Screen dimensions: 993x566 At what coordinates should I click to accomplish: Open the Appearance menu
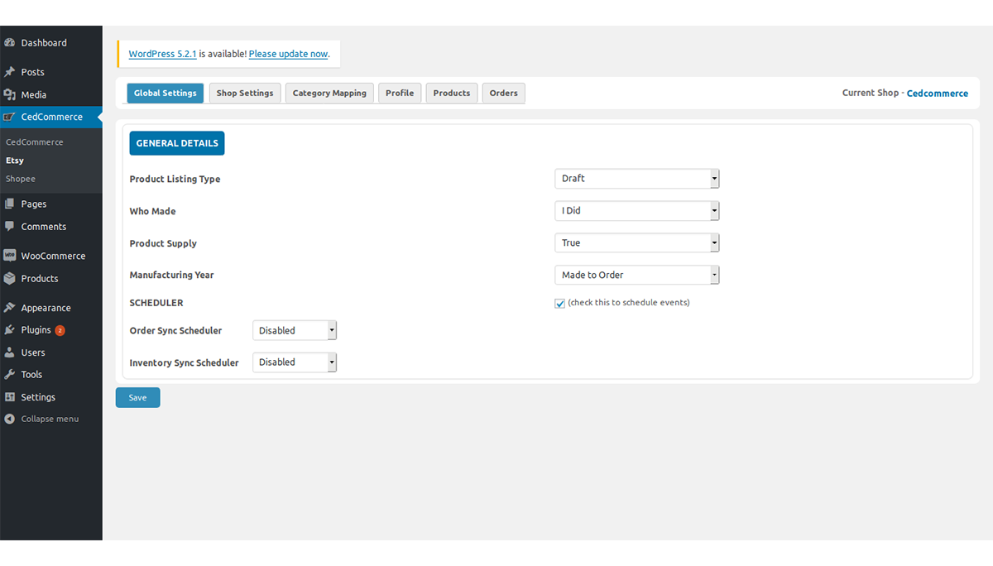pyautogui.click(x=46, y=307)
